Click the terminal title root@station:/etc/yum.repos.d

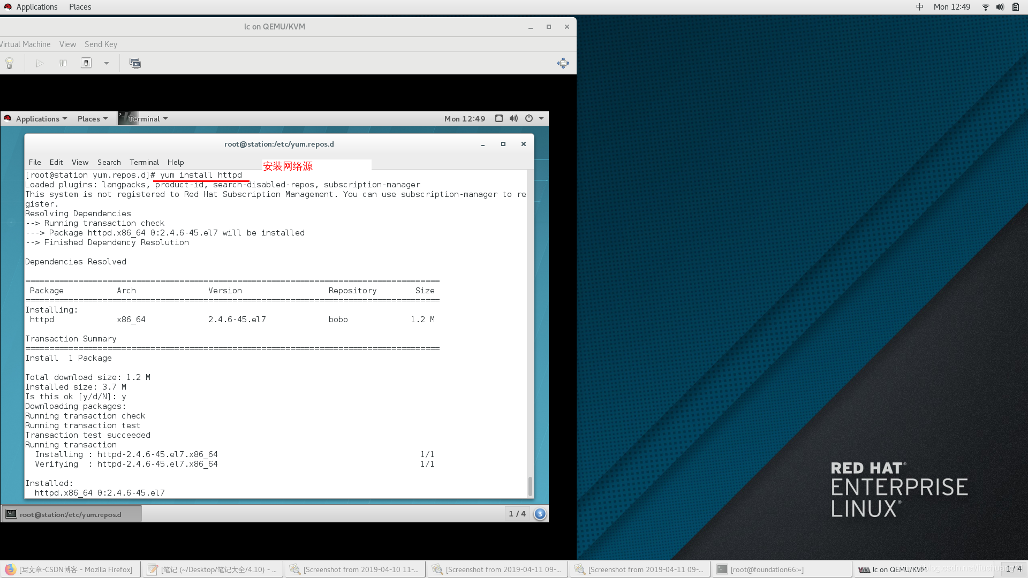click(279, 144)
